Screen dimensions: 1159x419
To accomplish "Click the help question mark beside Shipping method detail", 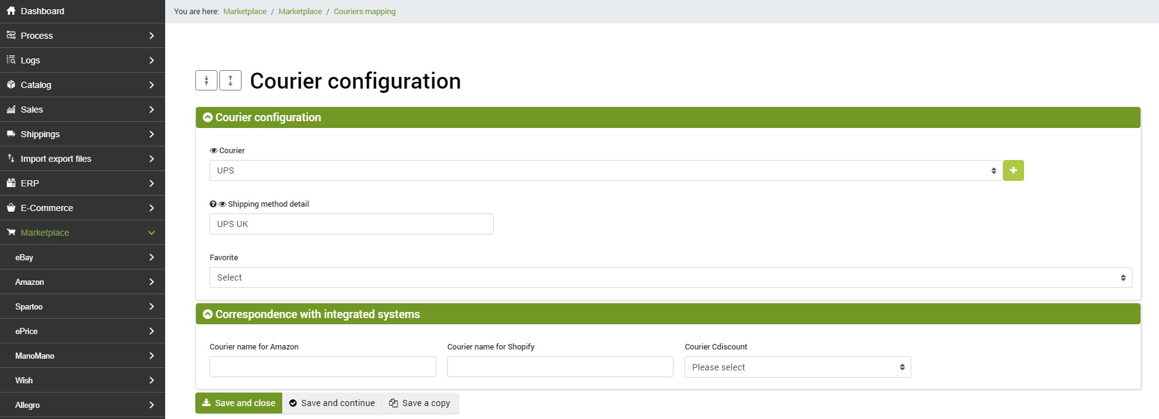I will pyautogui.click(x=213, y=204).
